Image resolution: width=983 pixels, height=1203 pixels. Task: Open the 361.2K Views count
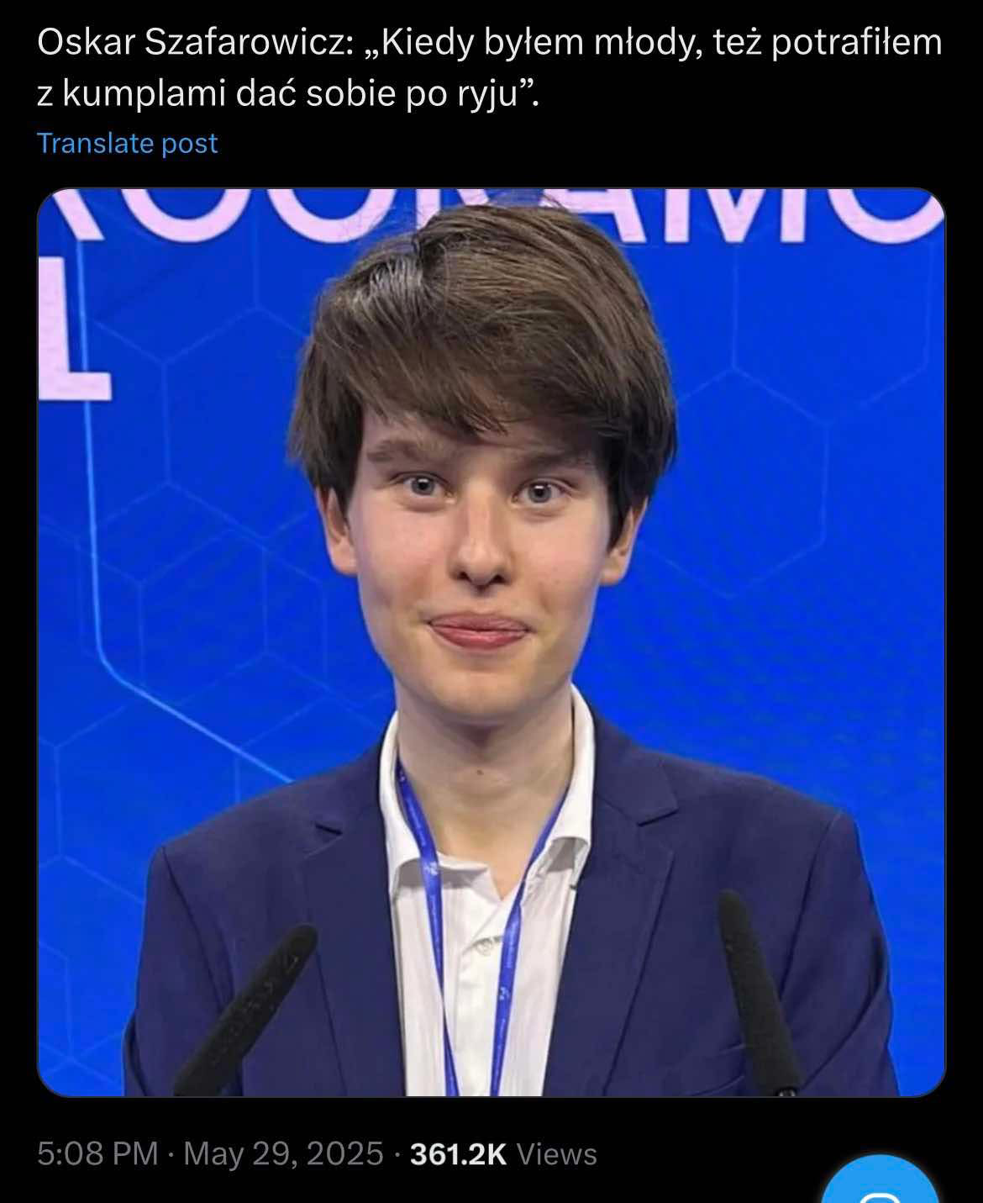click(503, 1153)
